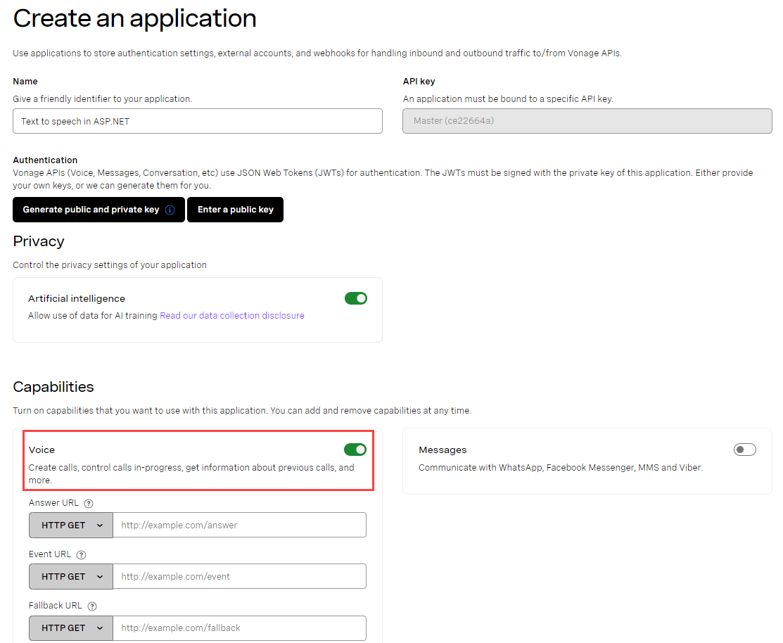
Task: Click the API key Master field
Action: [x=587, y=121]
